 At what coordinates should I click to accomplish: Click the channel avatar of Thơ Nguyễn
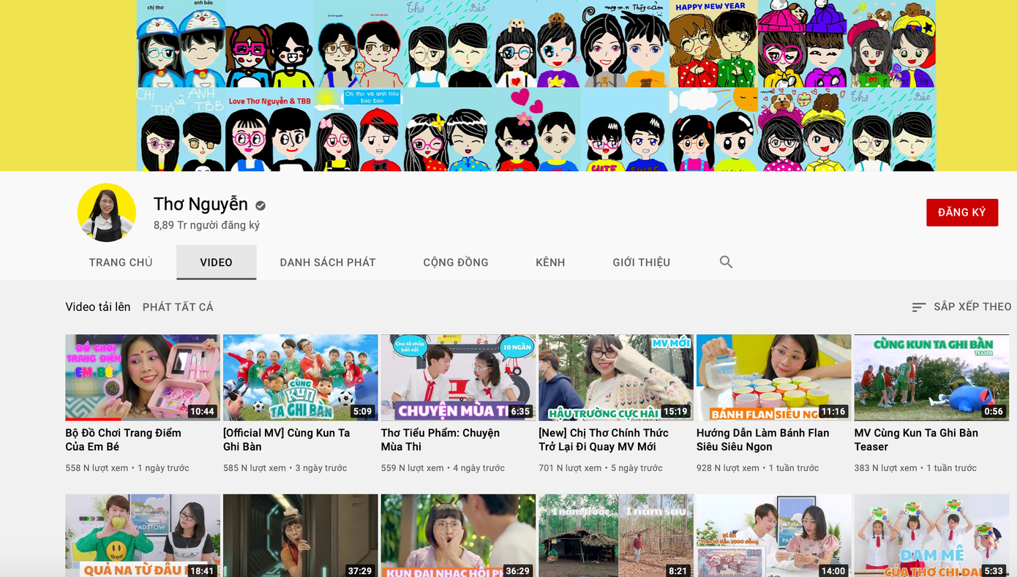(x=107, y=212)
